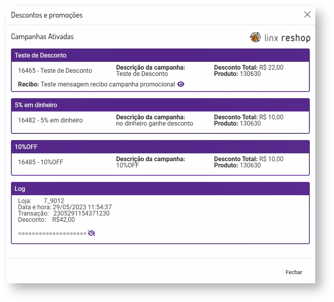Click the Campanhas Ativadas heading

point(42,37)
